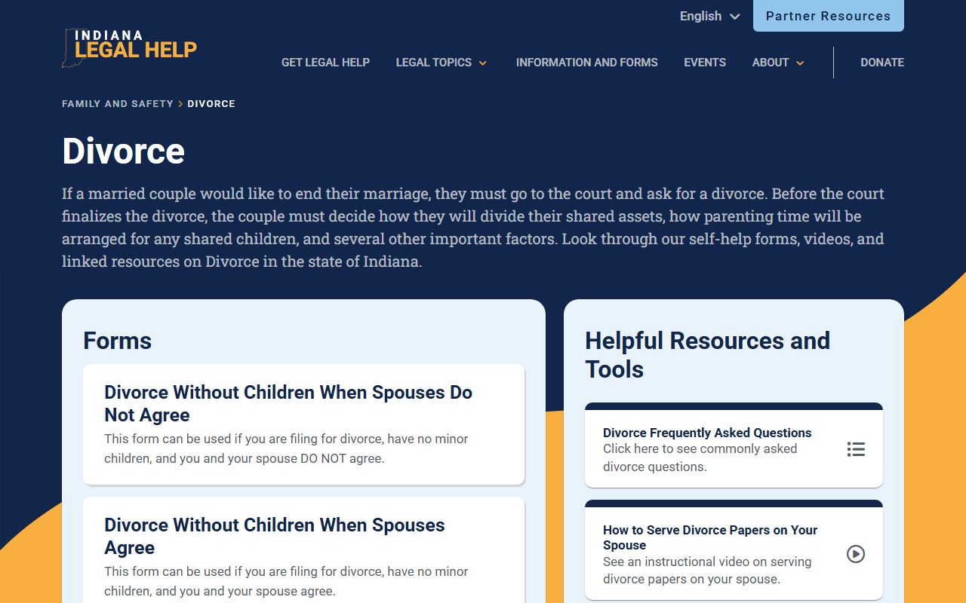The height and width of the screenshot is (603, 966).
Task: Expand the Legal Topics menu chevron
Action: [x=483, y=63]
